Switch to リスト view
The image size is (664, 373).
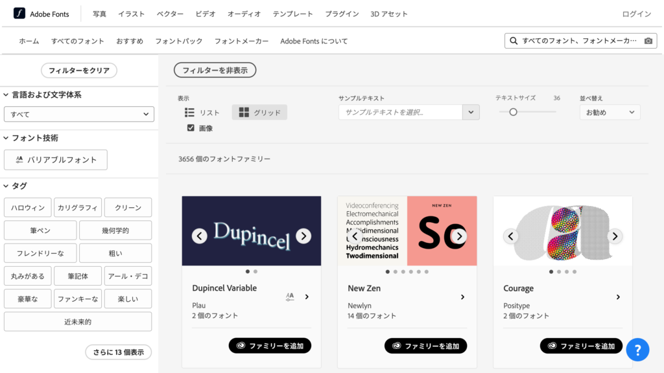(x=202, y=111)
